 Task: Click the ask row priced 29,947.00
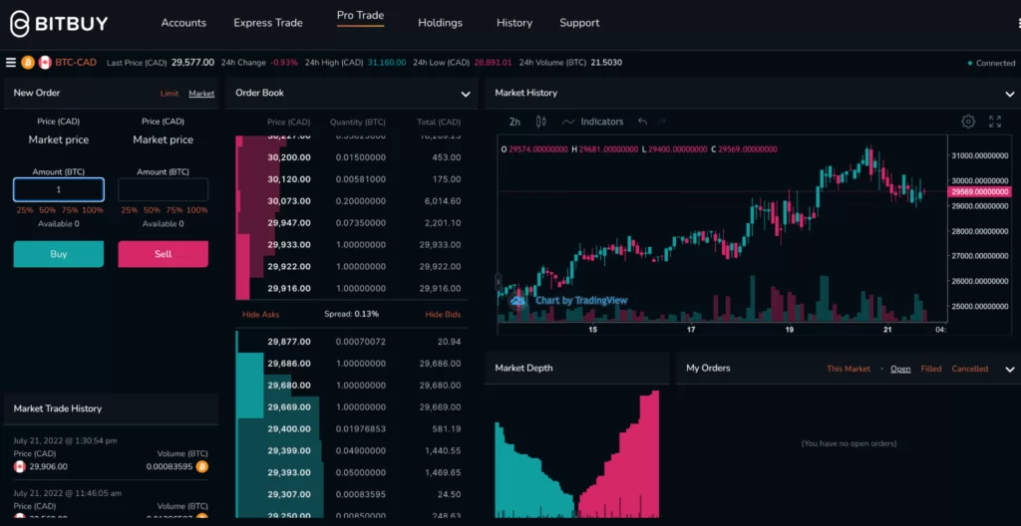[351, 222]
